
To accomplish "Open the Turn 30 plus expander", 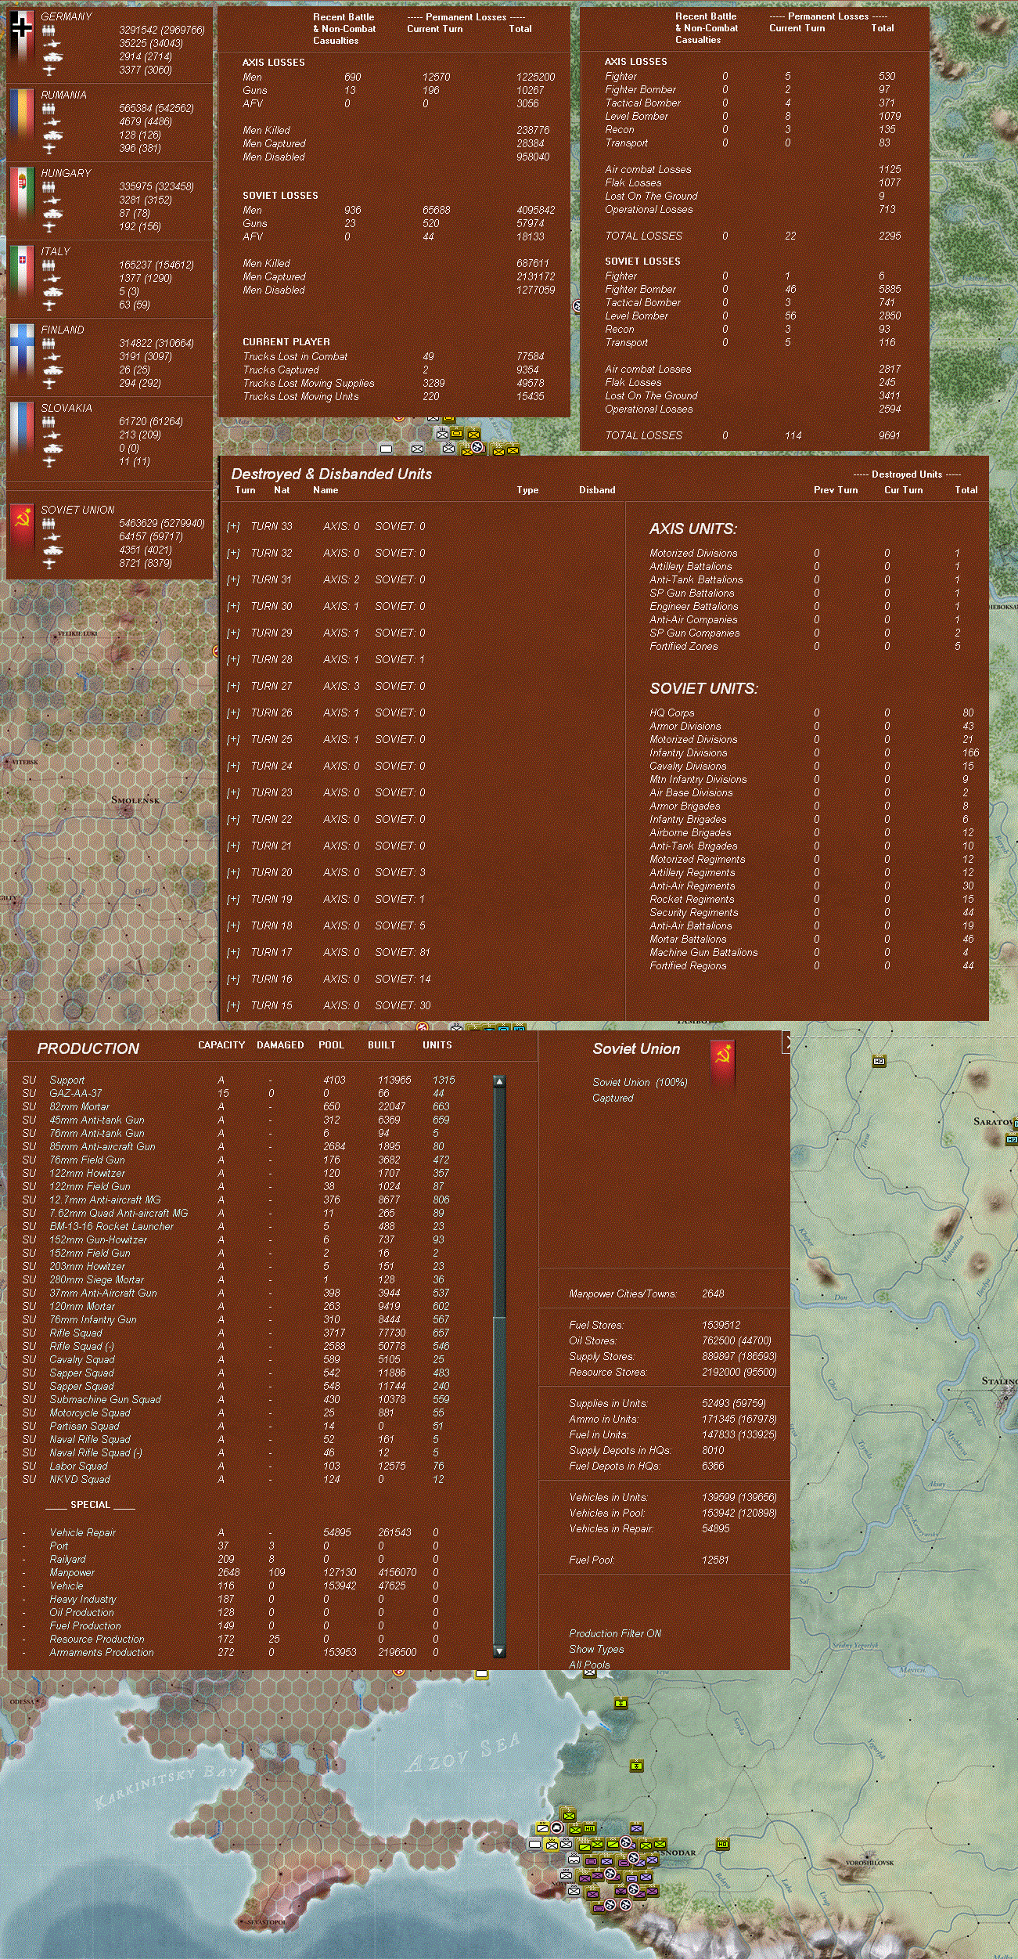I will point(233,607).
